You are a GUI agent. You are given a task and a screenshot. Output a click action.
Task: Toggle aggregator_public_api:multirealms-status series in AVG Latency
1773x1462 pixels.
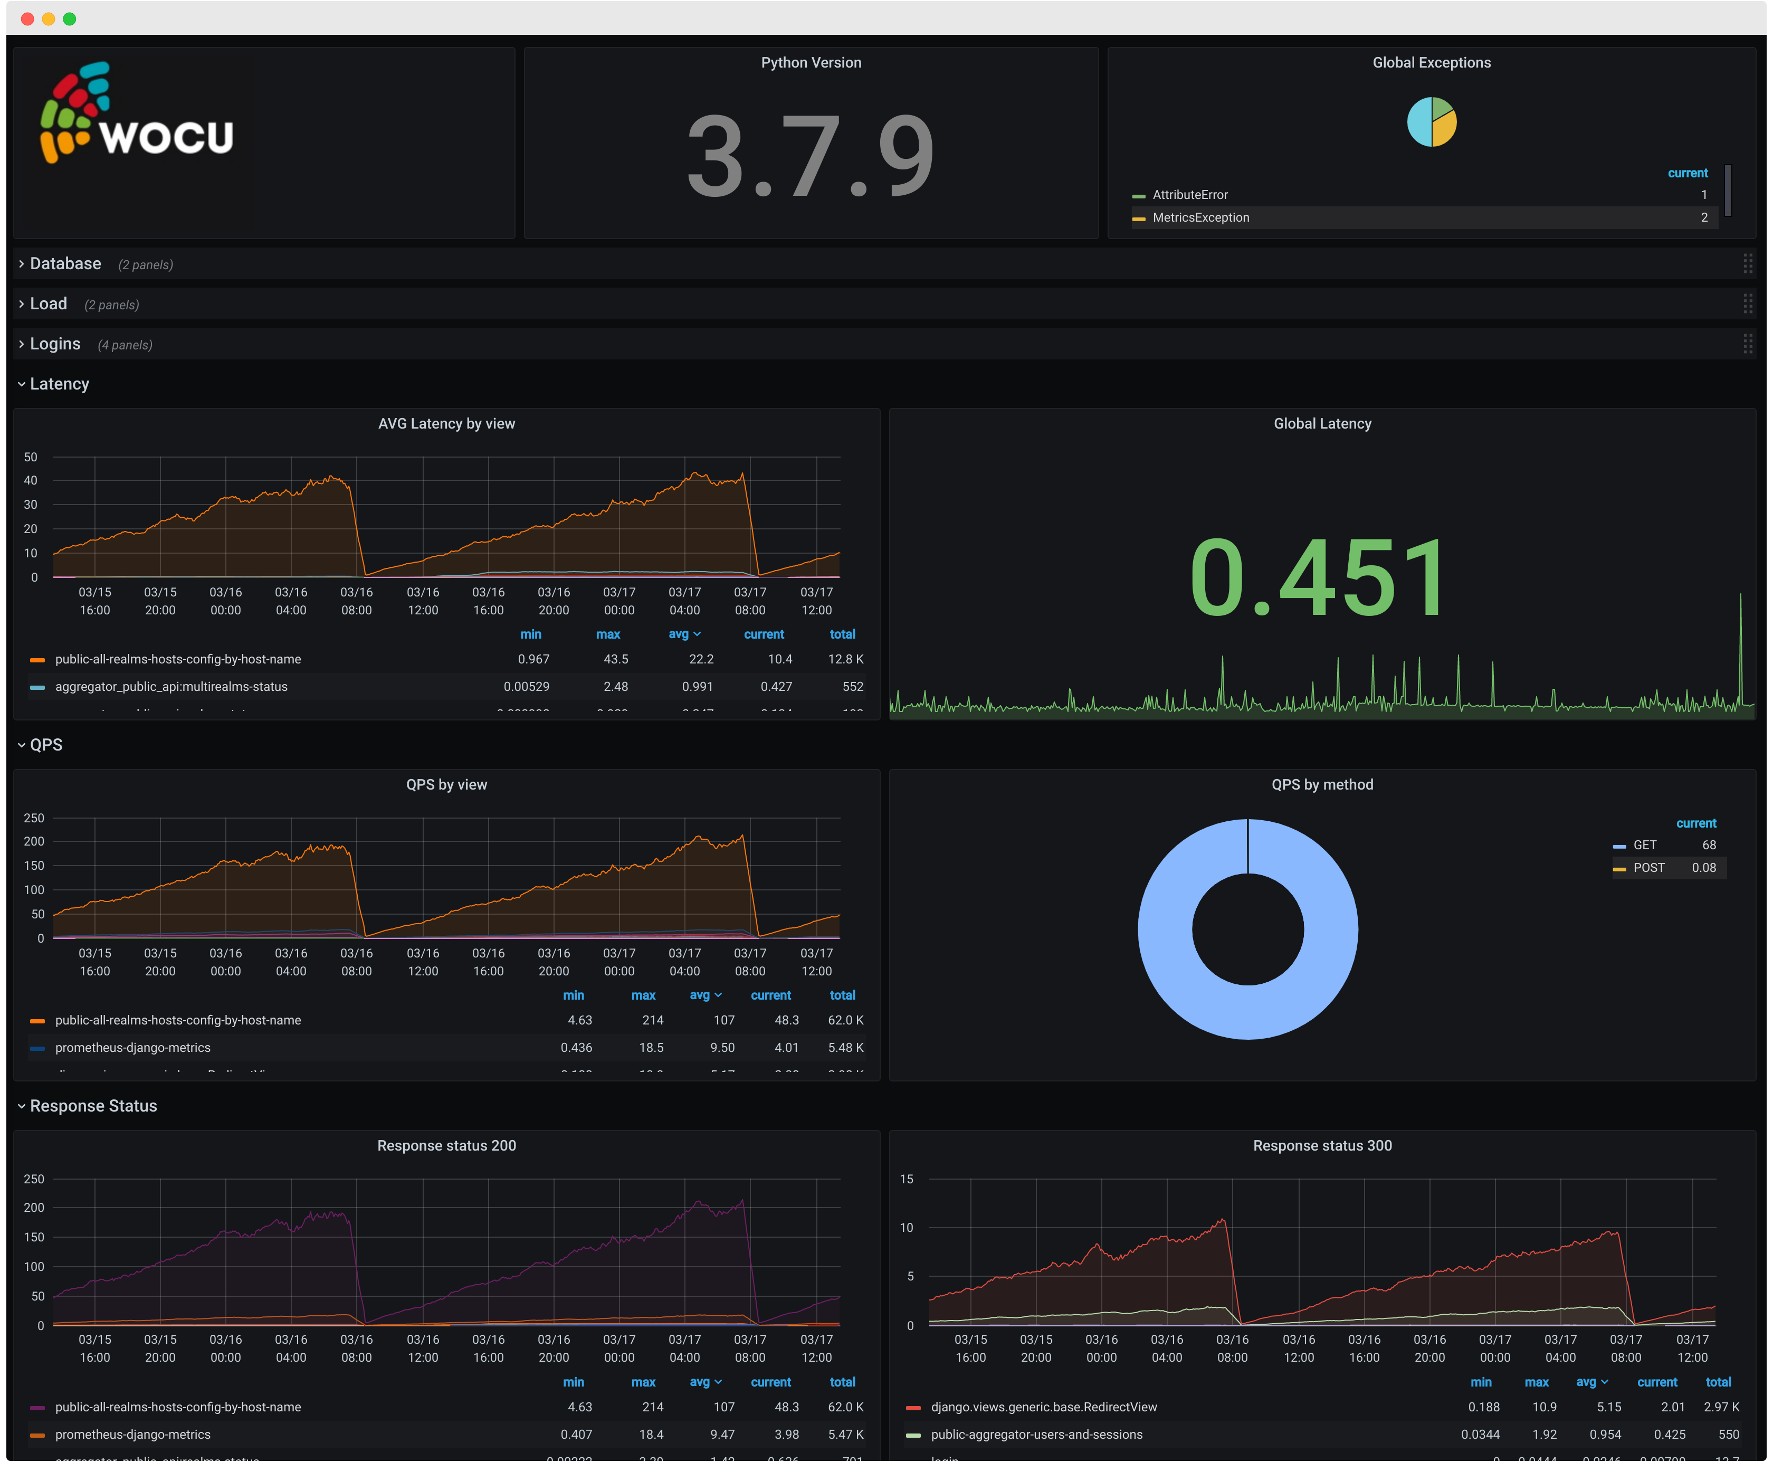[171, 686]
